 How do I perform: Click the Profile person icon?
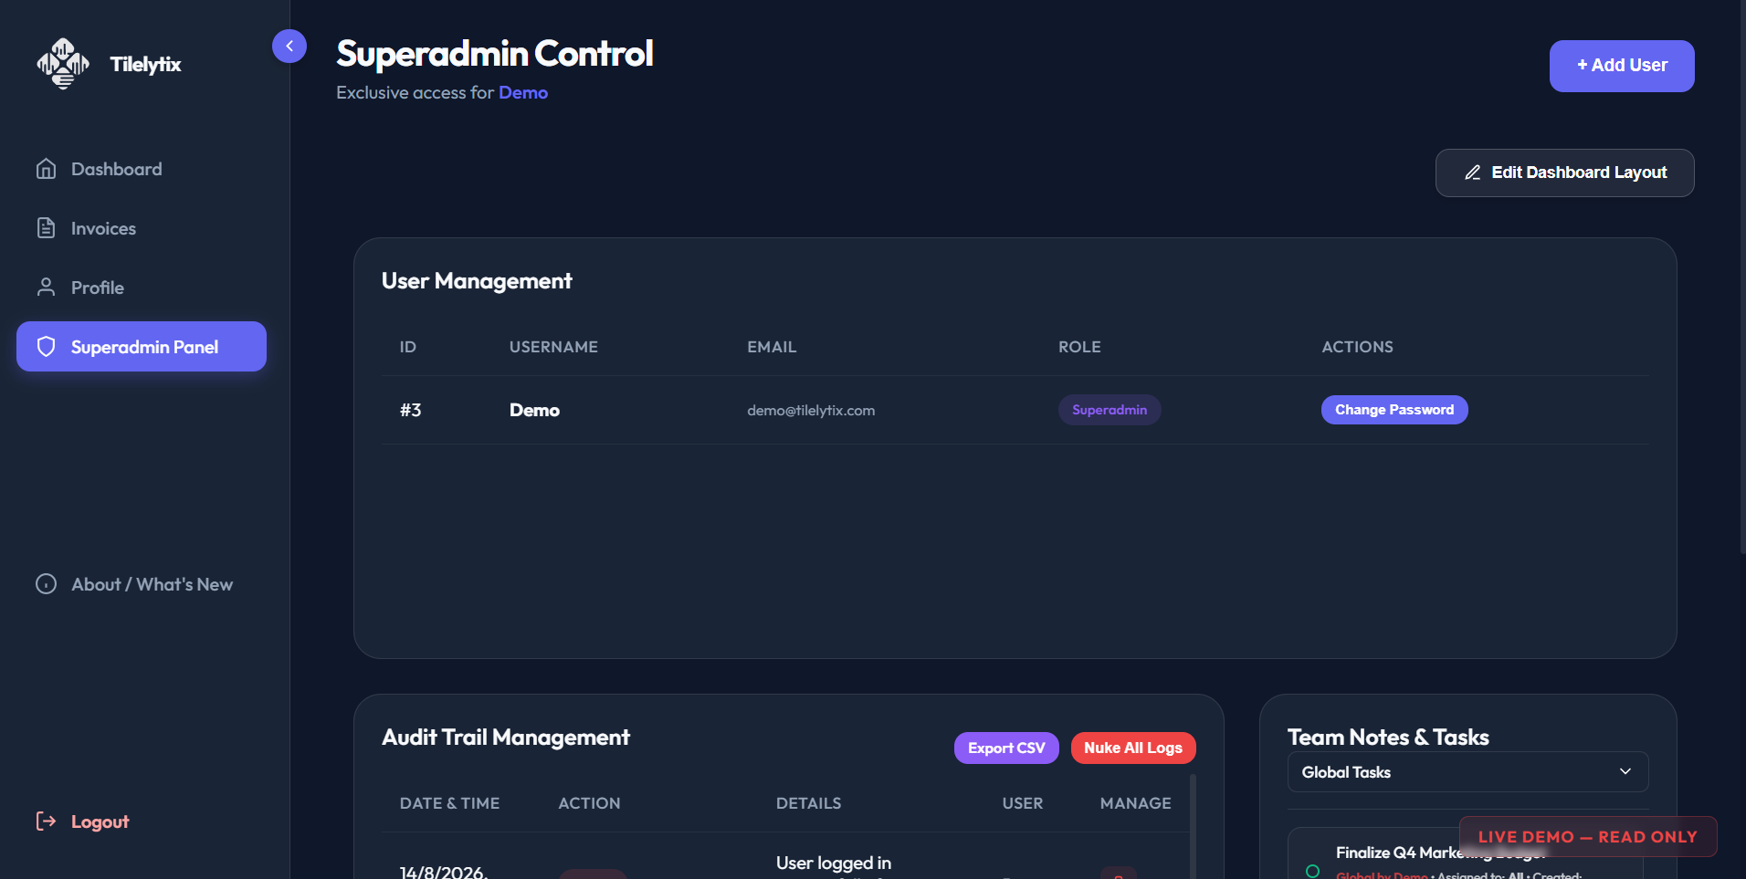pyautogui.click(x=46, y=288)
